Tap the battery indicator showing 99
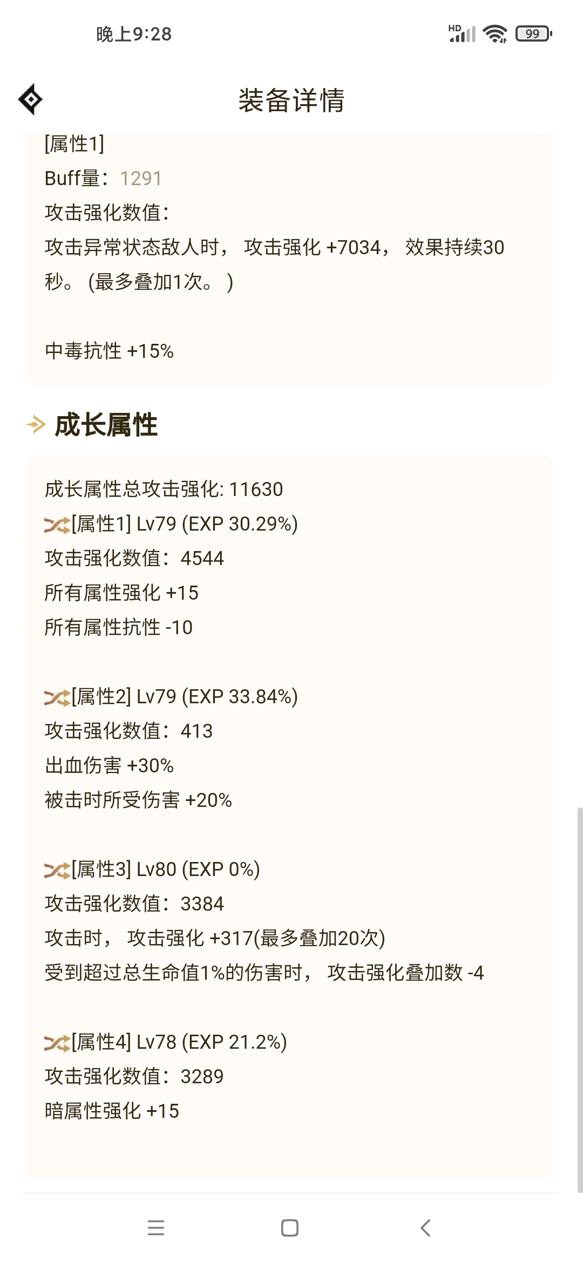583x1263 pixels. click(534, 33)
